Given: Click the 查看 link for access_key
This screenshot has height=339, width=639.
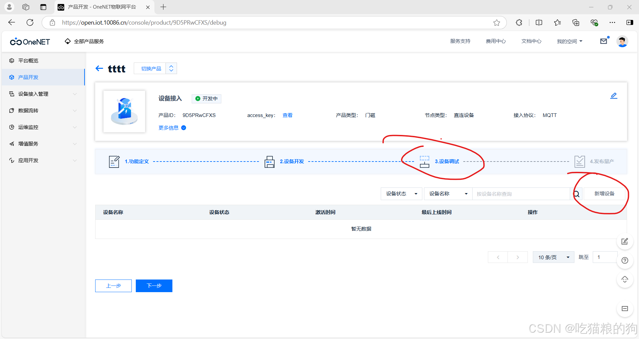Looking at the screenshot, I should tap(288, 115).
